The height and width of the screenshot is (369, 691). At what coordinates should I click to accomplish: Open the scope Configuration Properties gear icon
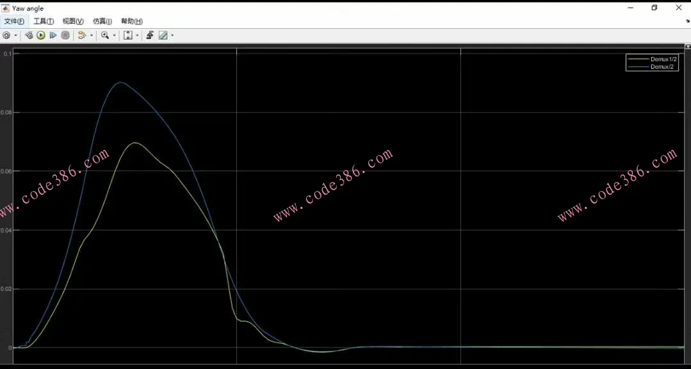(x=6, y=35)
